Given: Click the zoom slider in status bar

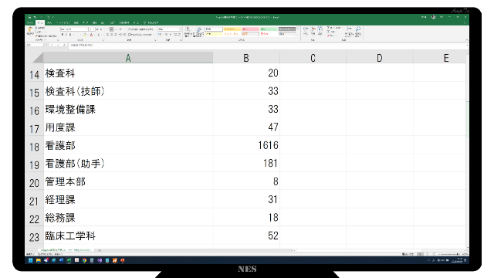Looking at the screenshot, I should (x=449, y=254).
